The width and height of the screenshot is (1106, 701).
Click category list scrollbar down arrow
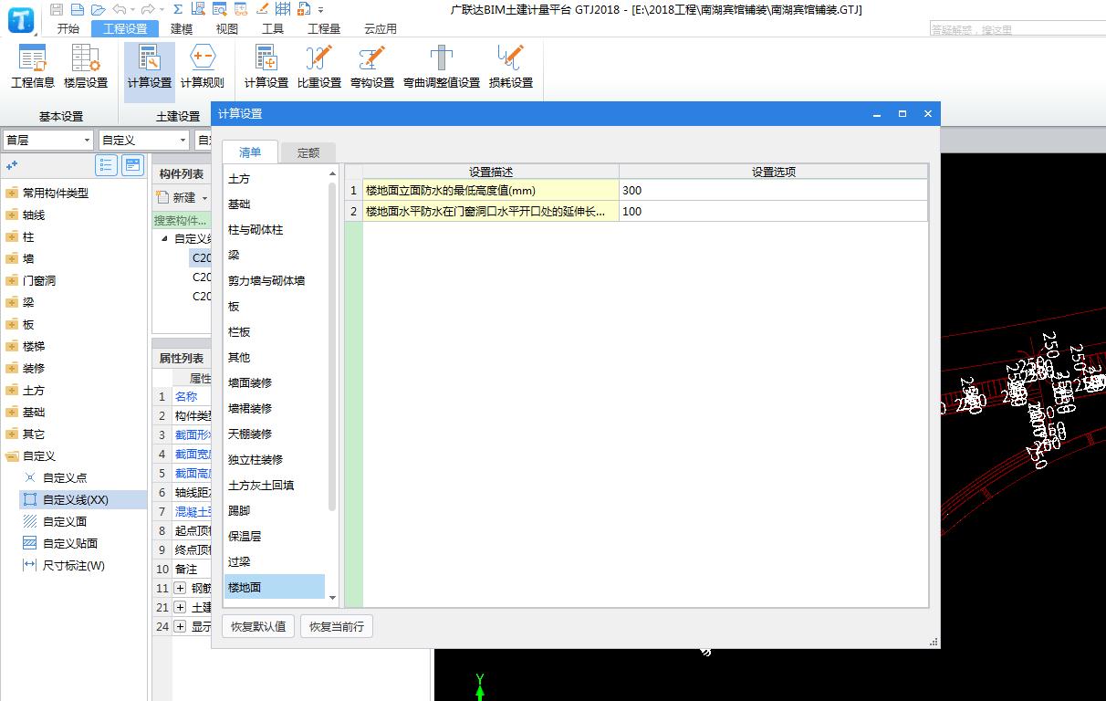pos(332,597)
